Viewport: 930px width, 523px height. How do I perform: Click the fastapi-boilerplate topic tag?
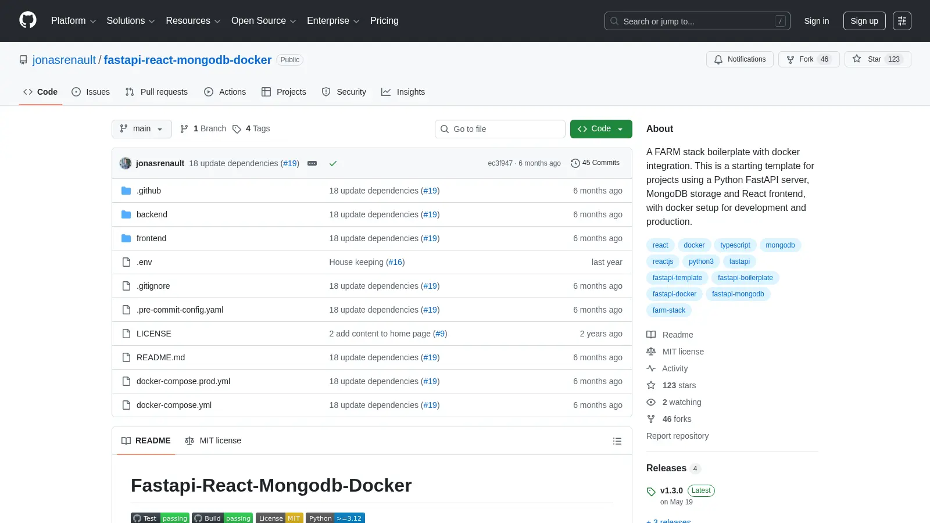click(745, 278)
